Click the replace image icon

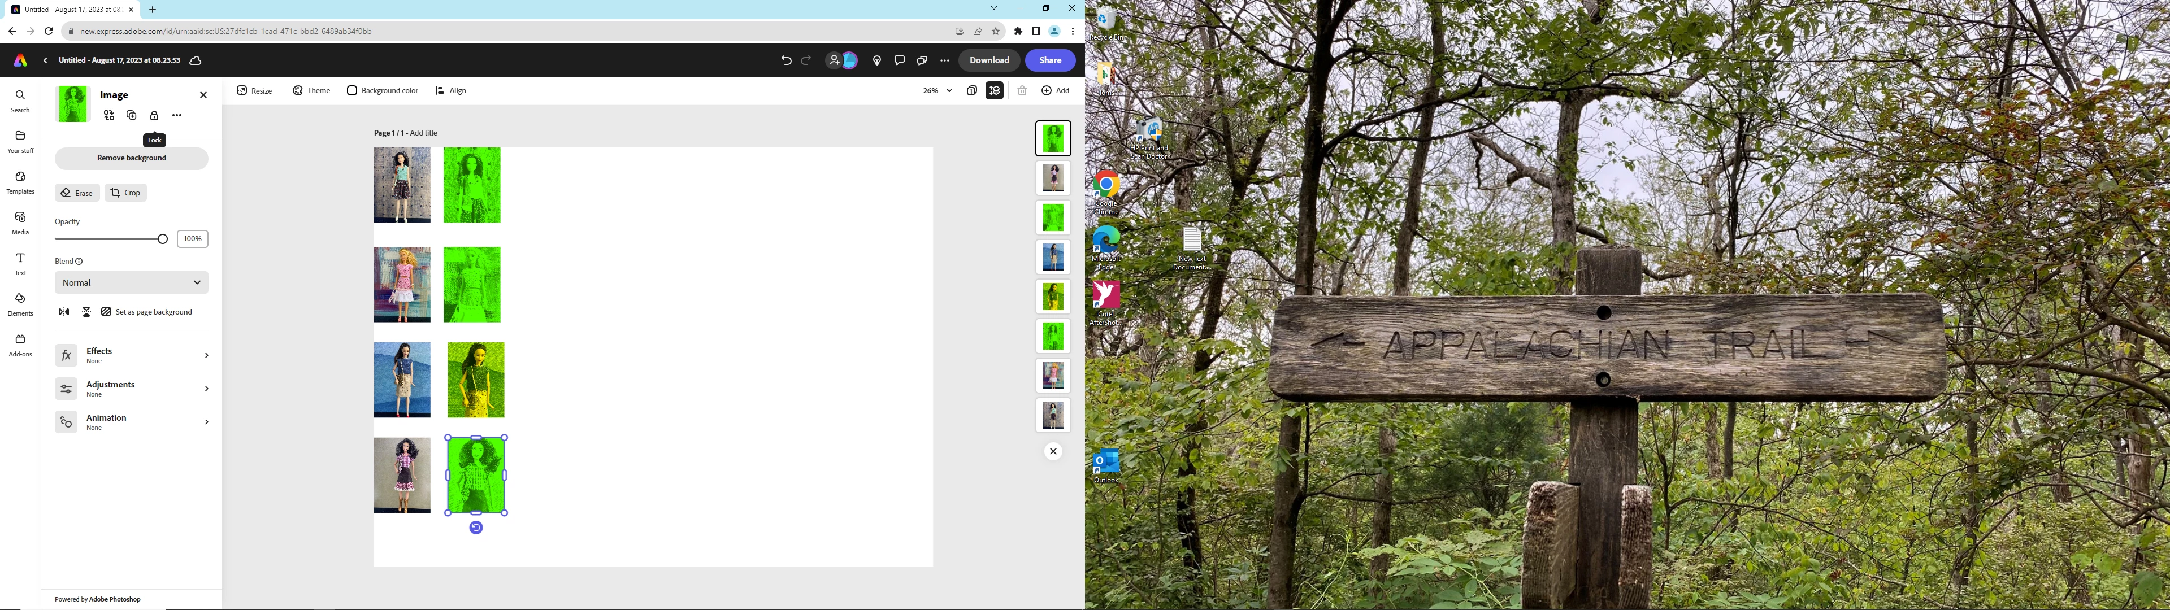(x=108, y=115)
